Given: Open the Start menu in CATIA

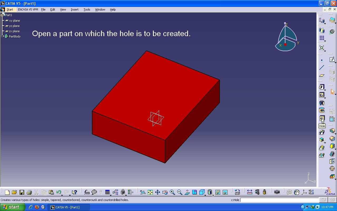Looking at the screenshot, I should [10, 9].
